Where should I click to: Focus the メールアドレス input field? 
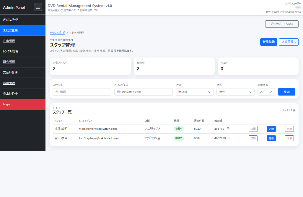144,92
